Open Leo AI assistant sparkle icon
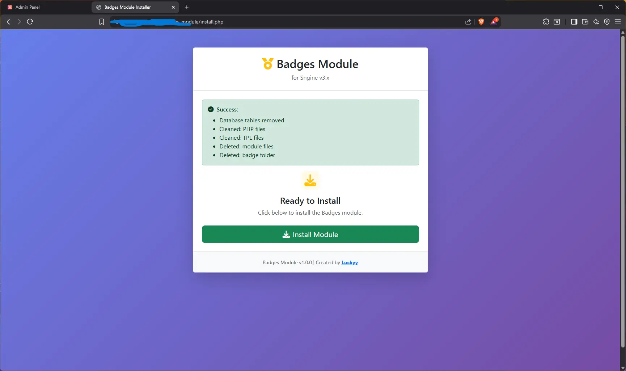626x371 pixels. tap(596, 22)
